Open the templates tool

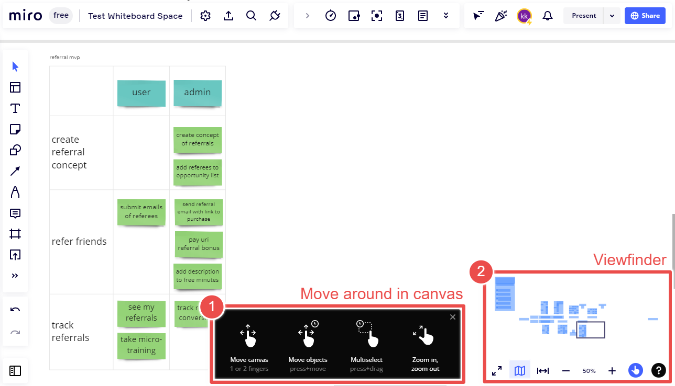[x=15, y=87]
